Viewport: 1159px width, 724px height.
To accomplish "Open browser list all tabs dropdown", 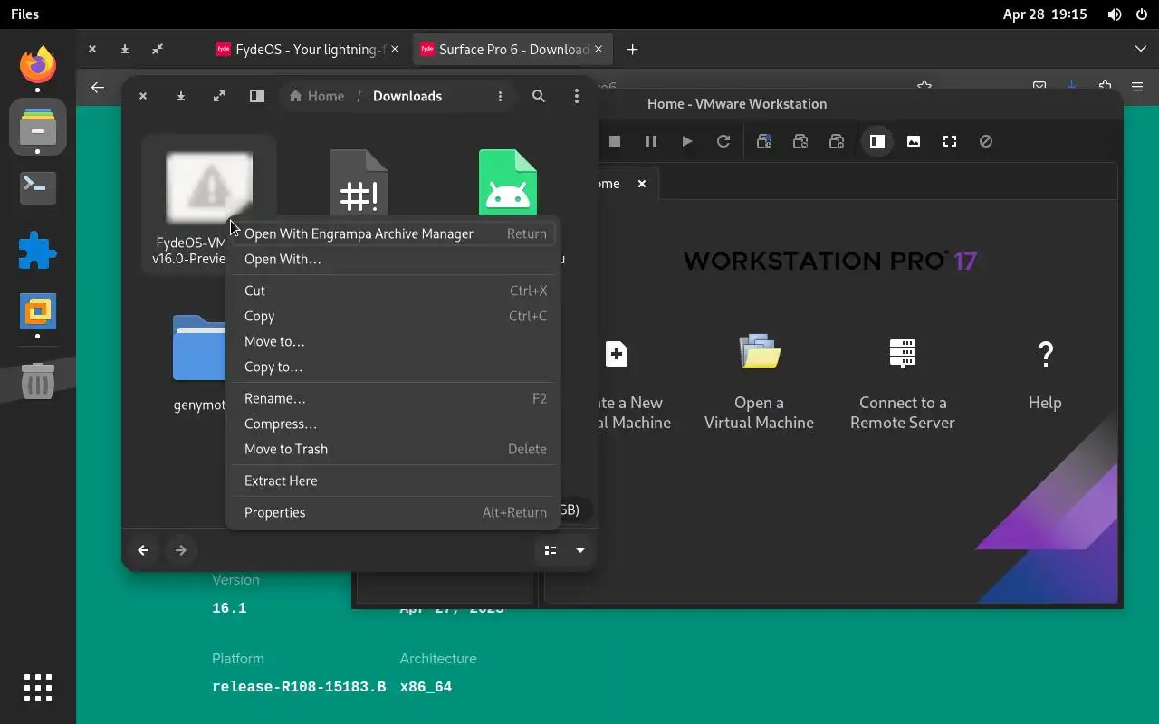I will pos(1140,49).
